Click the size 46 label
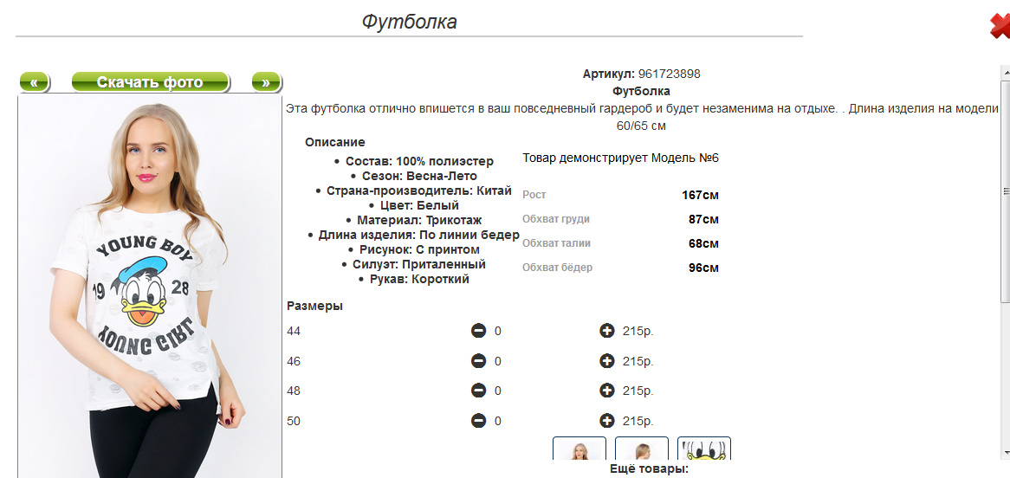Viewport: 1010px width, 478px height. point(294,361)
